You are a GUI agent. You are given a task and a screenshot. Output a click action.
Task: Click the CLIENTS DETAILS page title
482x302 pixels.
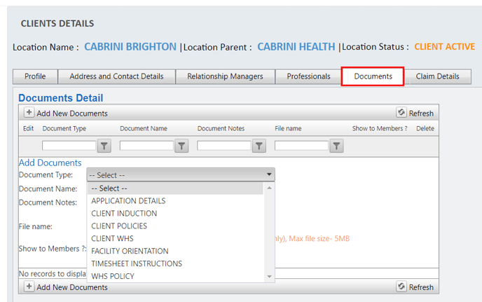point(57,24)
